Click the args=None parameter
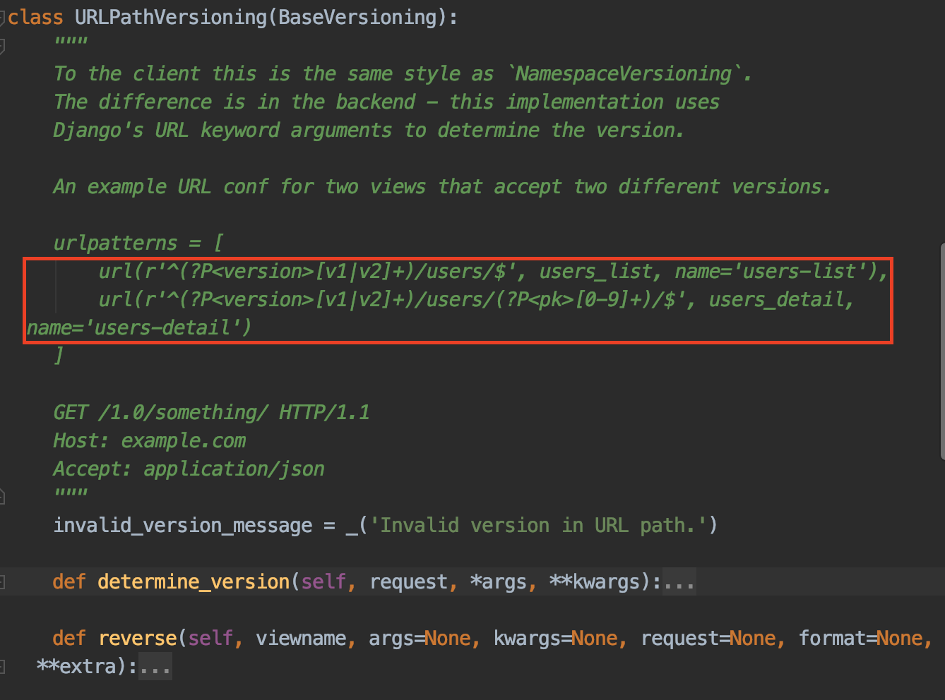 click(419, 639)
